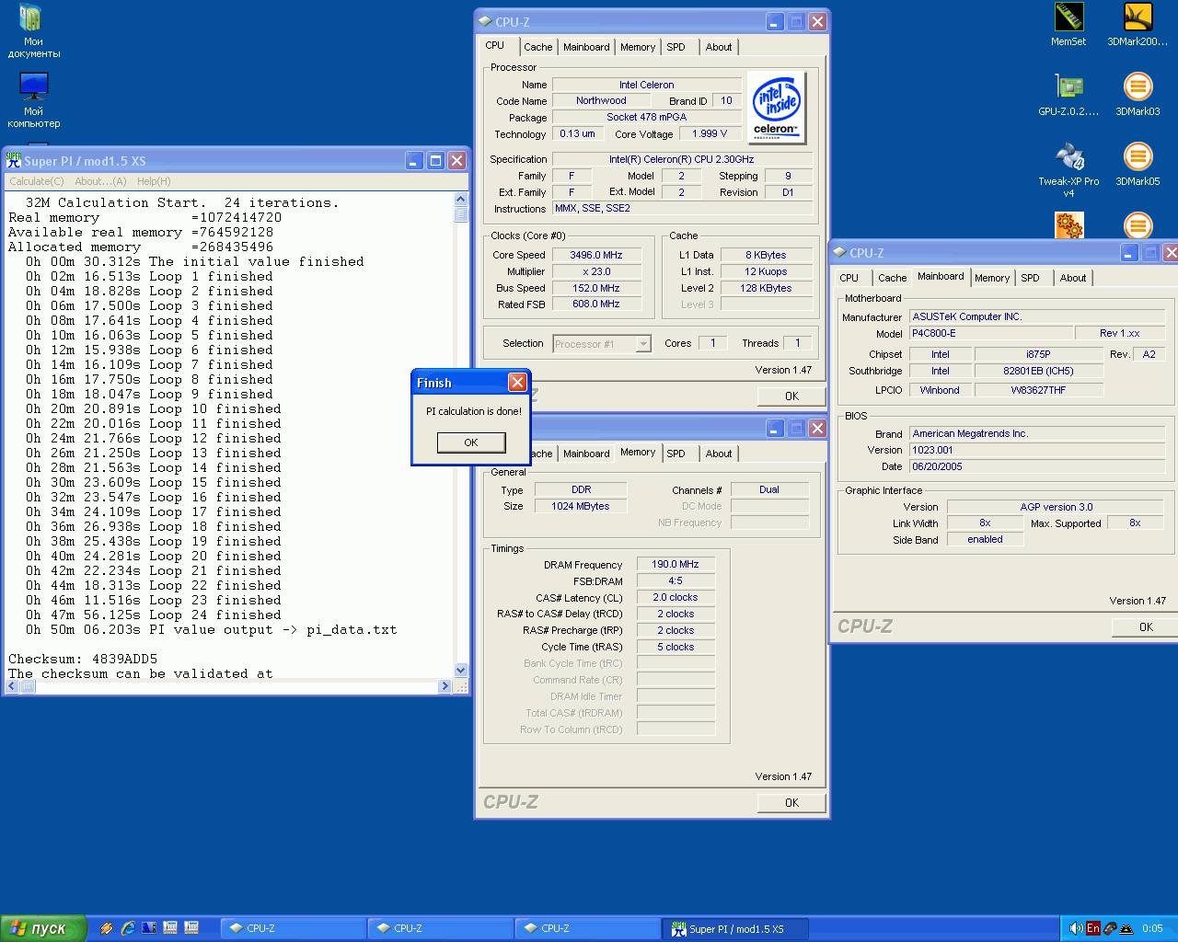Switch to Memory tab in top CPU-Z window

[x=638, y=47]
